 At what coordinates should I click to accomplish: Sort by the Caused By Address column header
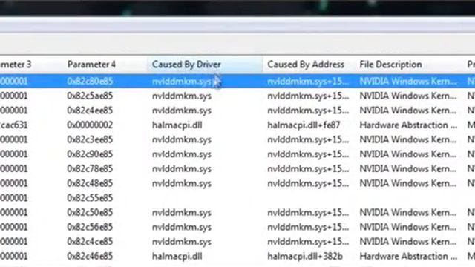306,65
